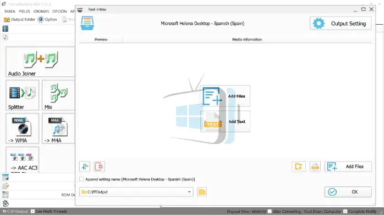Expand the C:\FFOutput path dropdown
384x215 pixels.
tap(189, 192)
